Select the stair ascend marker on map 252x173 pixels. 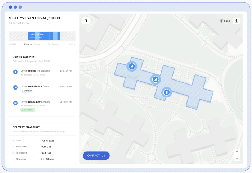pyautogui.click(x=156, y=79)
